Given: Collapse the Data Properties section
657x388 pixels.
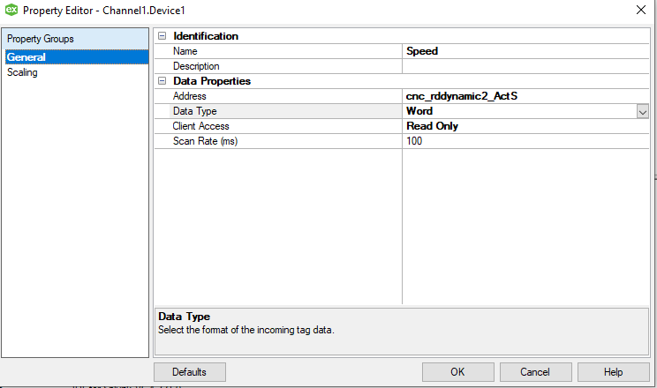Looking at the screenshot, I should [162, 81].
